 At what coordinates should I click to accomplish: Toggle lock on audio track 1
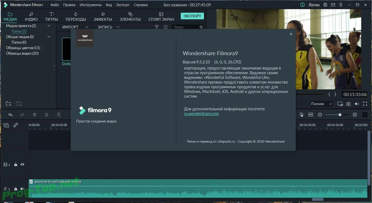coord(15,189)
